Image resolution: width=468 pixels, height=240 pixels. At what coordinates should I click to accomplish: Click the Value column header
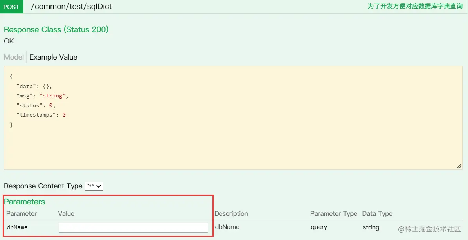66,214
